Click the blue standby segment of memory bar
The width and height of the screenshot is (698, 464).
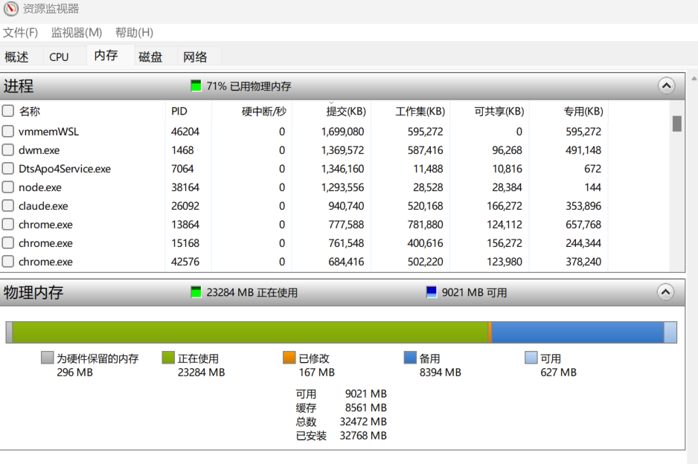click(577, 332)
